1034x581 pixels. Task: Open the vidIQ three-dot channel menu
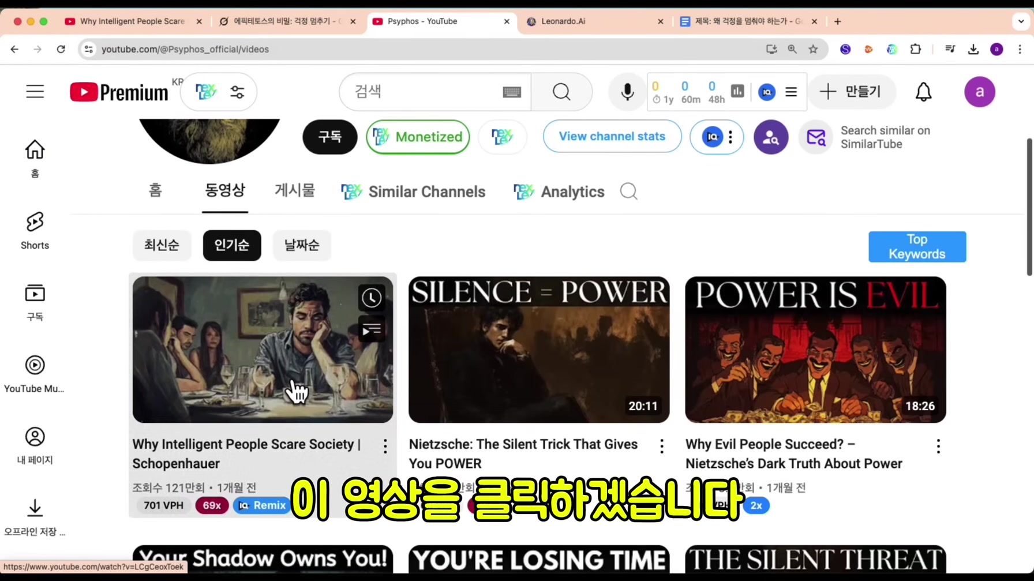point(730,137)
